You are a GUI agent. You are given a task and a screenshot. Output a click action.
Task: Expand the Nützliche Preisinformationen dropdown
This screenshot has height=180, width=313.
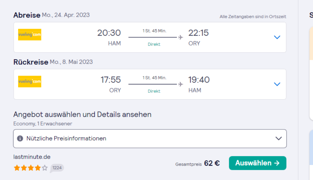point(150,139)
